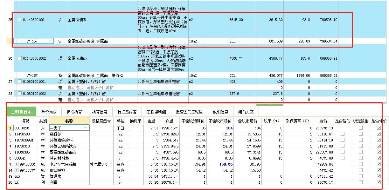The width and height of the screenshot is (389, 190).
Task: Select the 管理费 row name
Action: 69,176
